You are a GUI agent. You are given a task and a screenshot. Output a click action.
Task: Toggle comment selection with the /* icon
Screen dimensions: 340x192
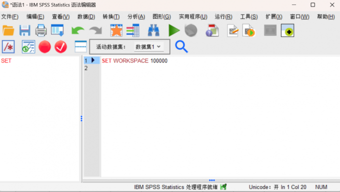pos(8,47)
